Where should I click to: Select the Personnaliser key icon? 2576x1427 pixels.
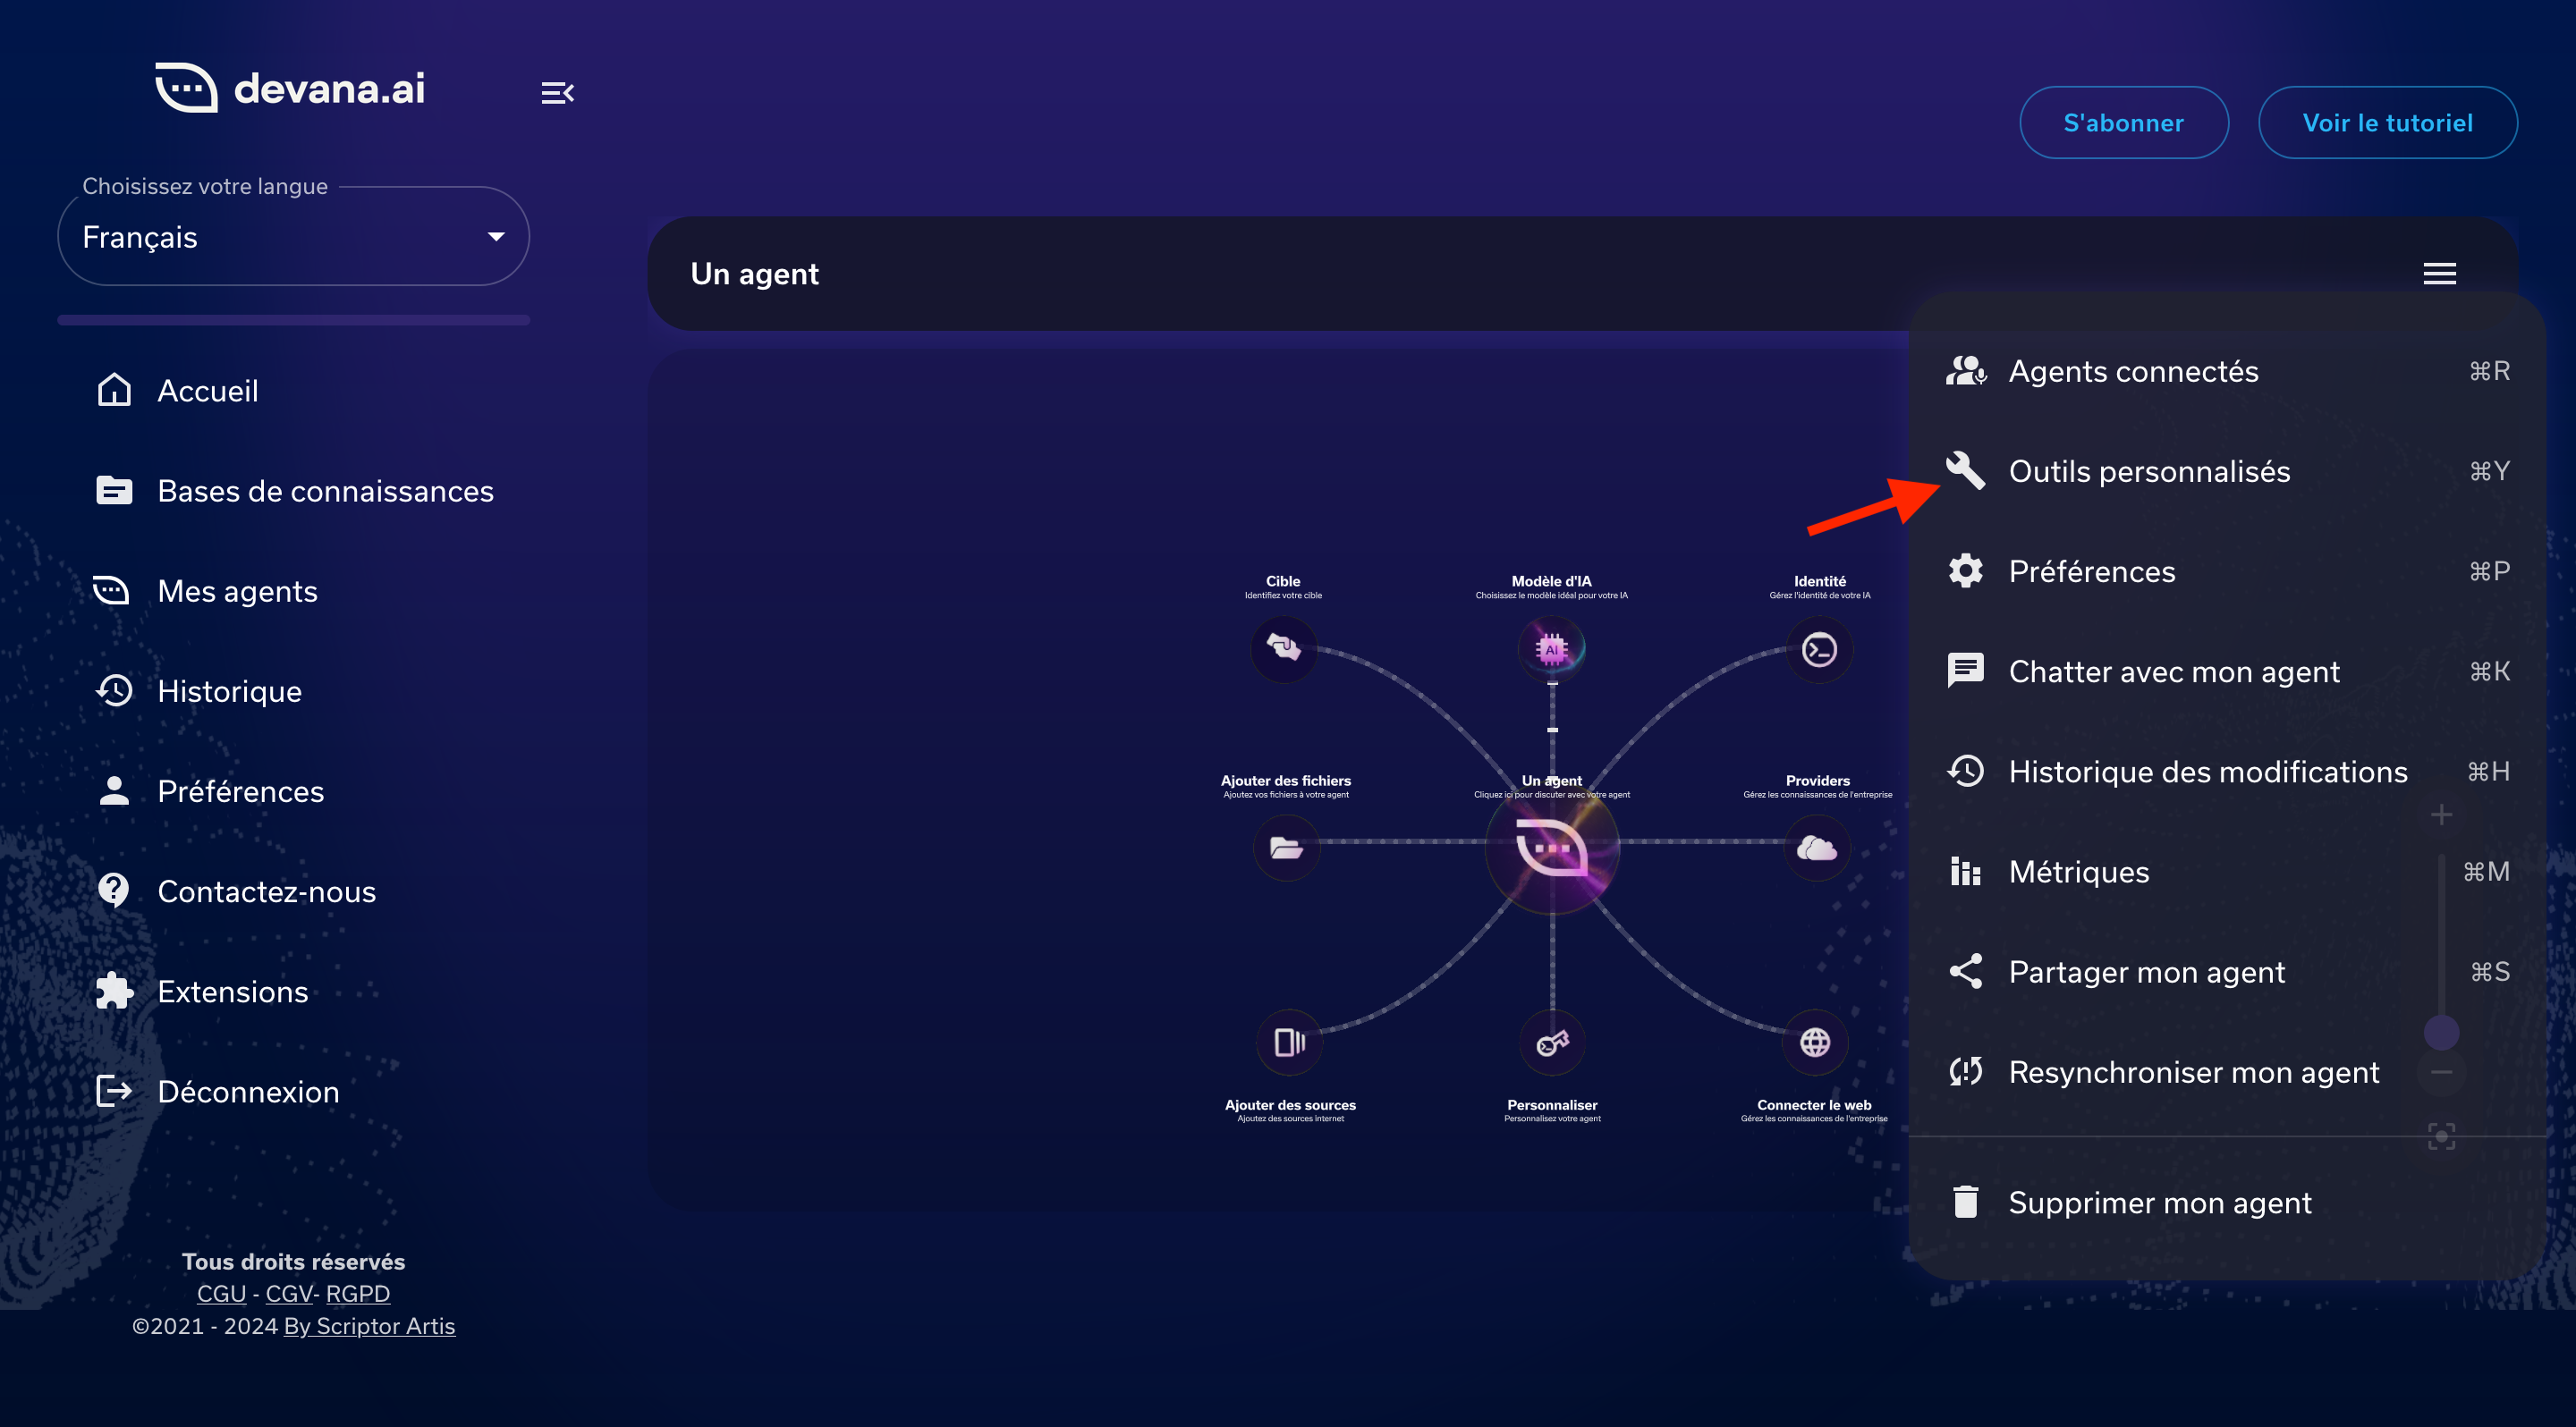[1552, 1043]
